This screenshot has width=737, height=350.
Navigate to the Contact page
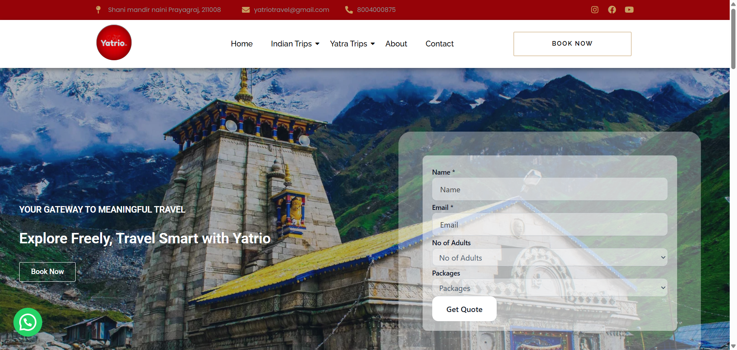coord(440,44)
